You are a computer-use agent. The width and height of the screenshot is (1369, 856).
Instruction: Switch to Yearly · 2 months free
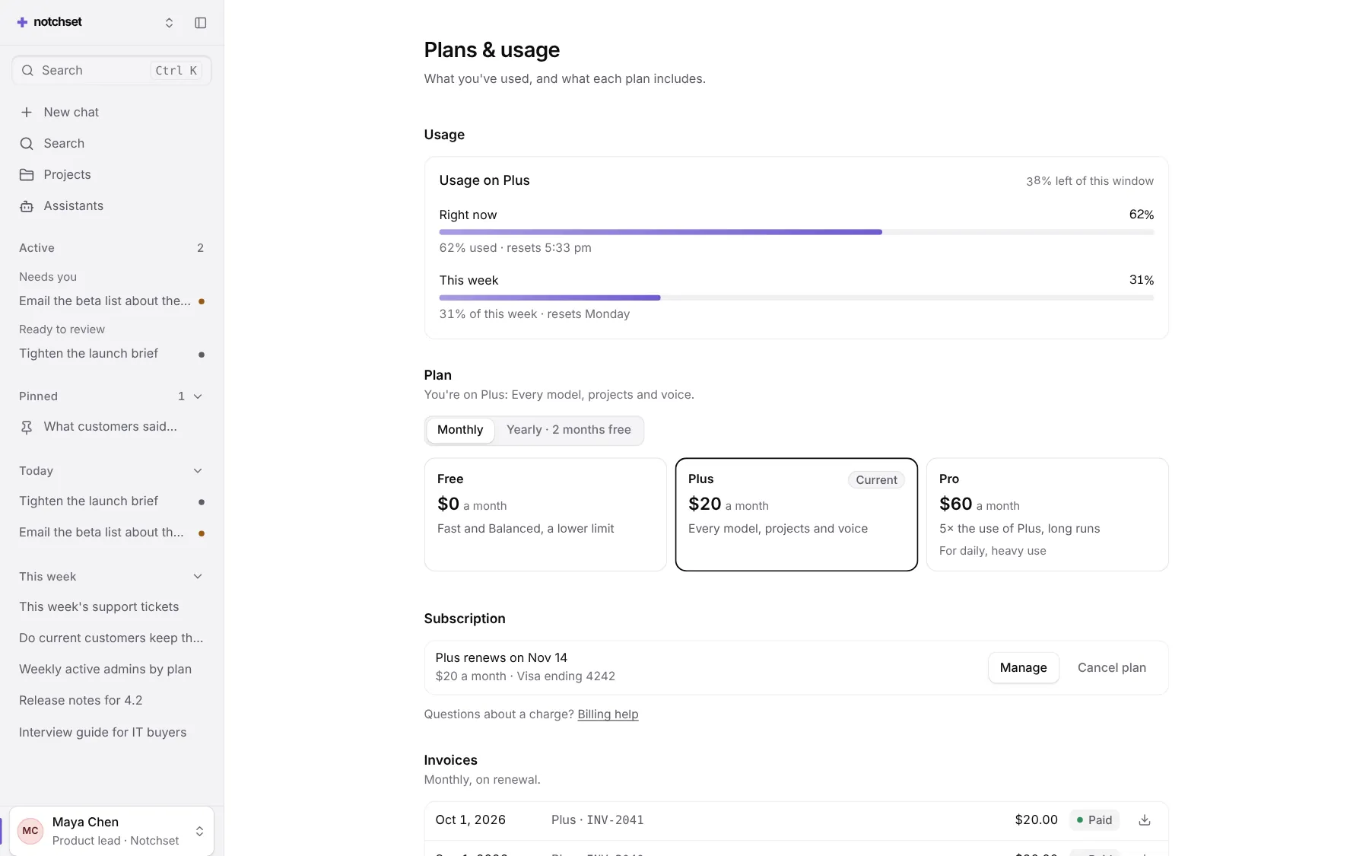pos(569,430)
